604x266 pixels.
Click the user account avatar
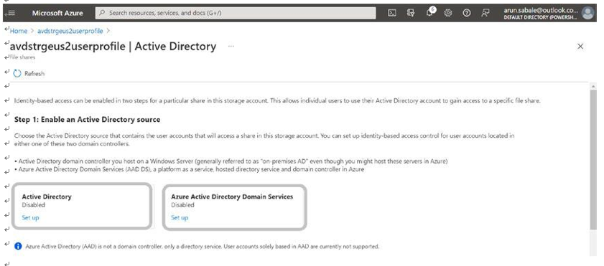587,13
